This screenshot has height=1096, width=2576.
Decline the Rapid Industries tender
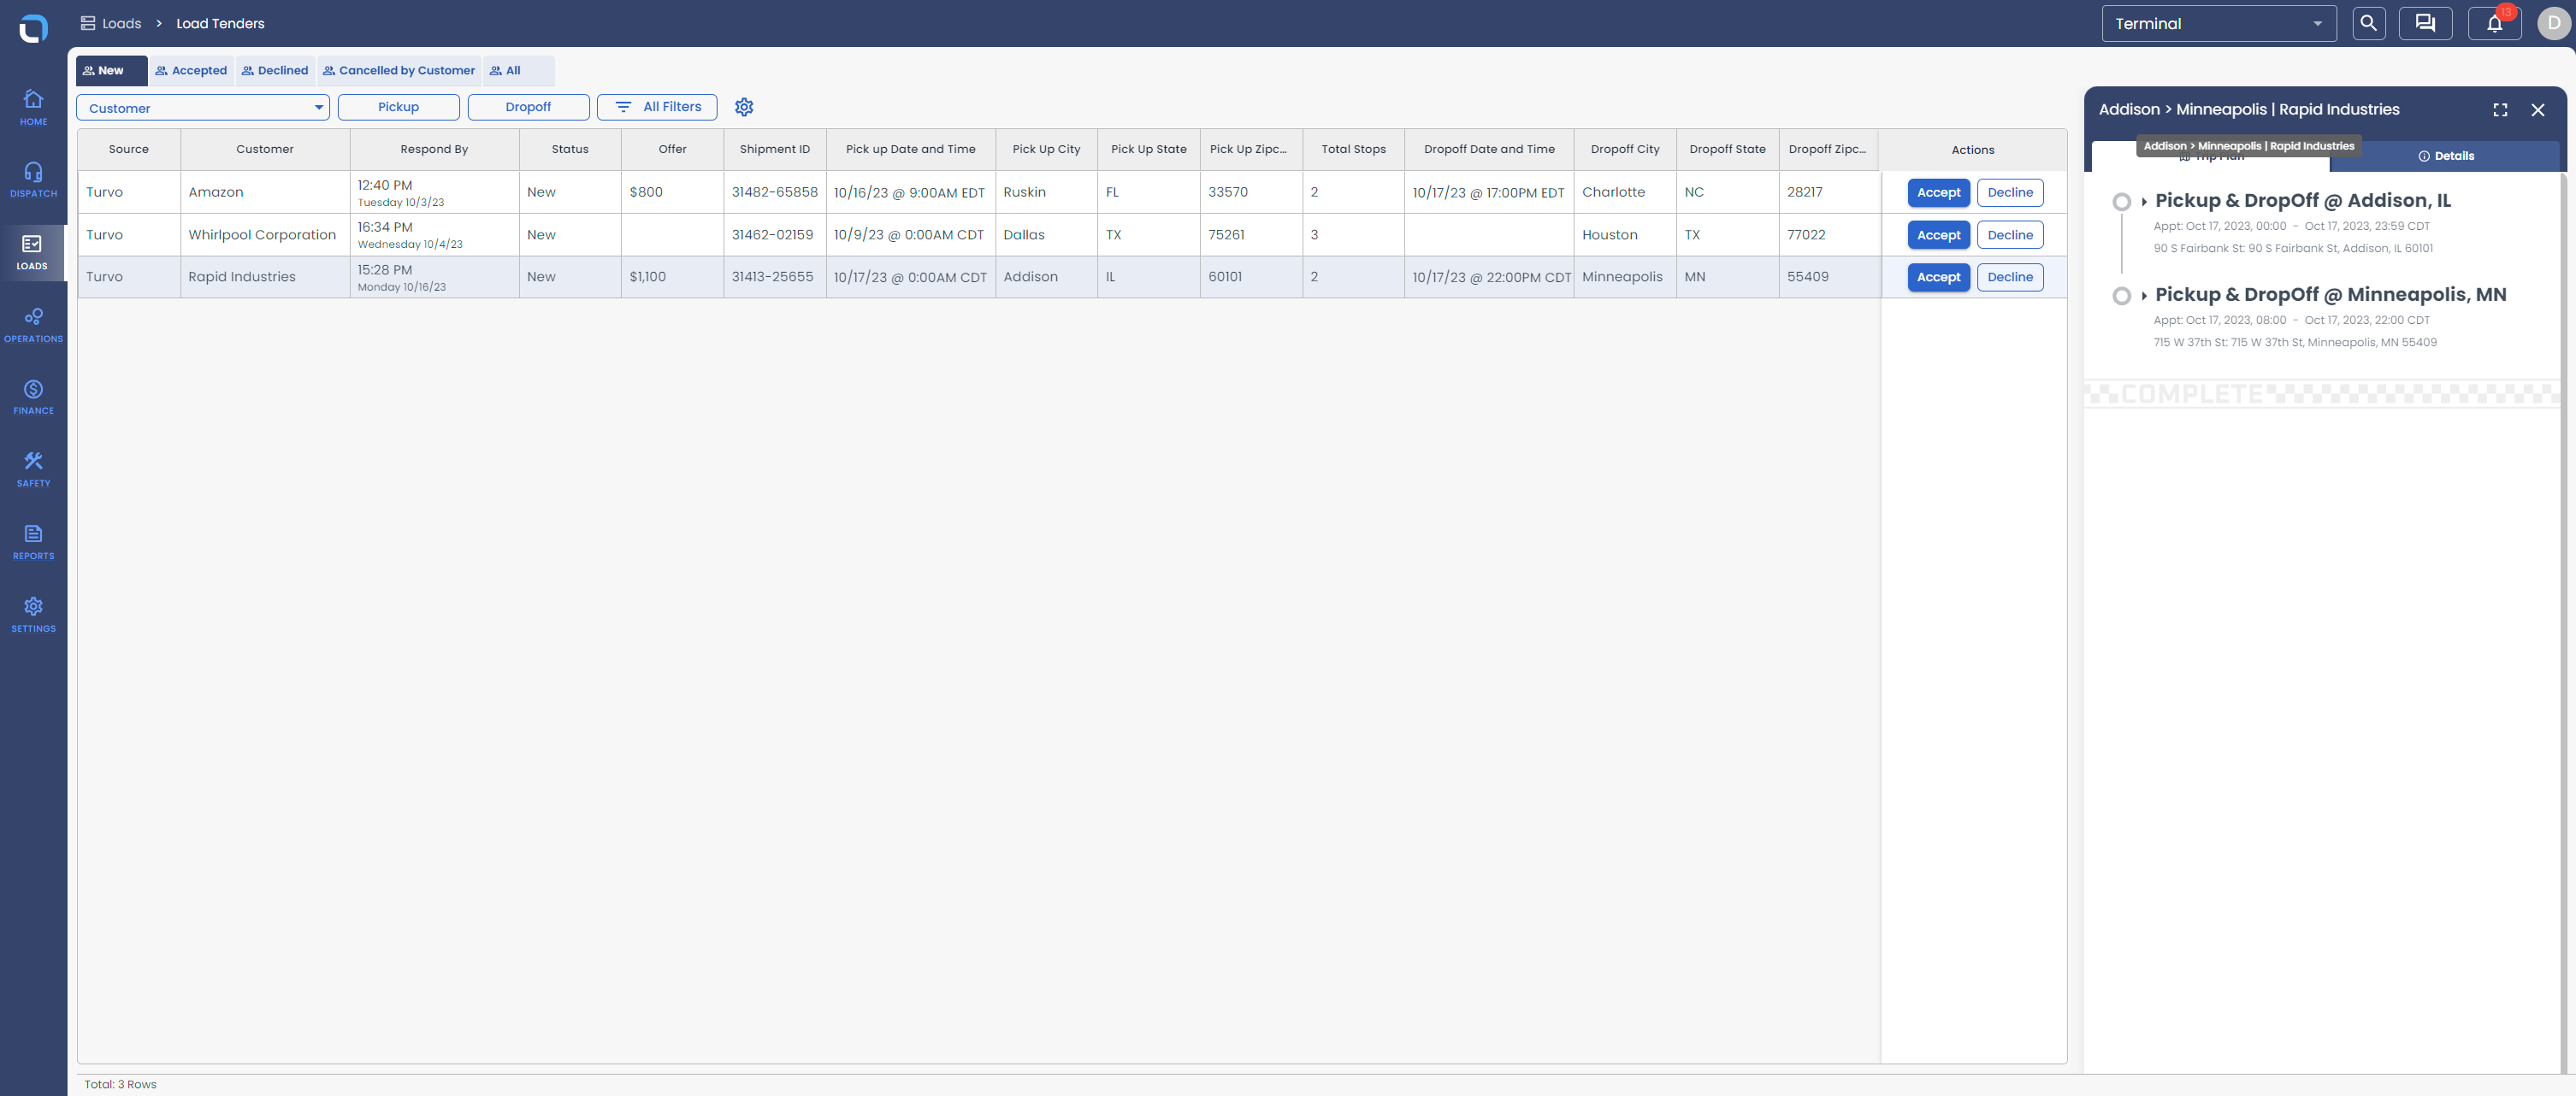click(2010, 277)
